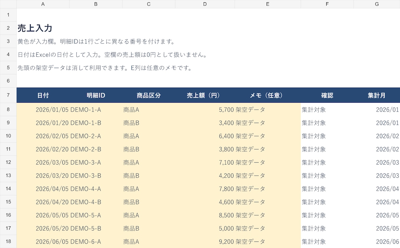This screenshot has height=248, width=400.
Task: Select date cell 2026/01/20
Action: (43, 123)
